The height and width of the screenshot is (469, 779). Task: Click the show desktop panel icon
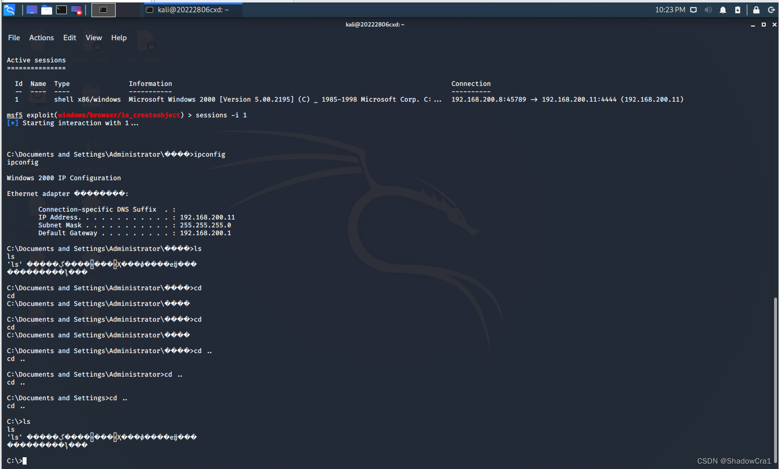(32, 10)
